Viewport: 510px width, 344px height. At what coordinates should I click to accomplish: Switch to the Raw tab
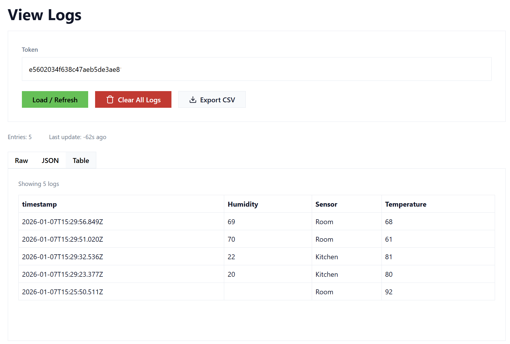click(x=21, y=160)
